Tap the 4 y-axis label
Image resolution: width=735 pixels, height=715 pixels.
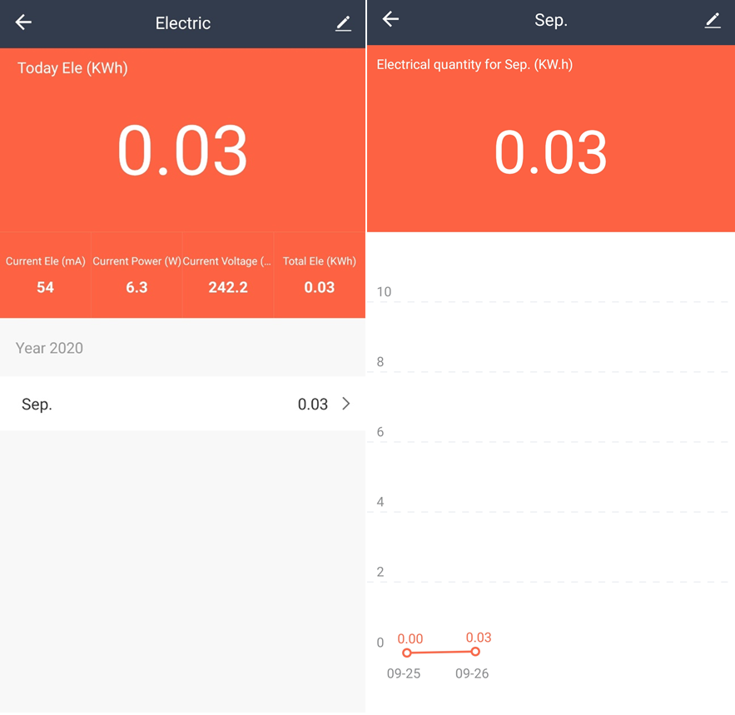[x=380, y=502]
